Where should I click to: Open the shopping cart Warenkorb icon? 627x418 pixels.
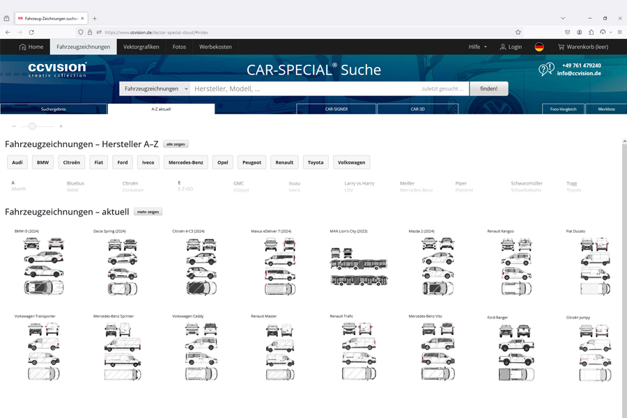click(x=561, y=47)
